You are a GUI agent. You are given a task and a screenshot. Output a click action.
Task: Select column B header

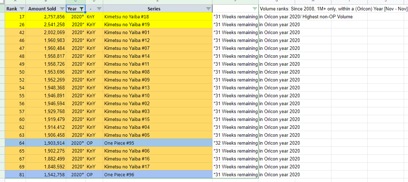click(46, 2)
